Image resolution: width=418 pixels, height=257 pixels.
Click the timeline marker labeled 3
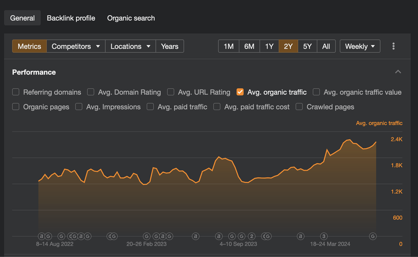point(323,236)
